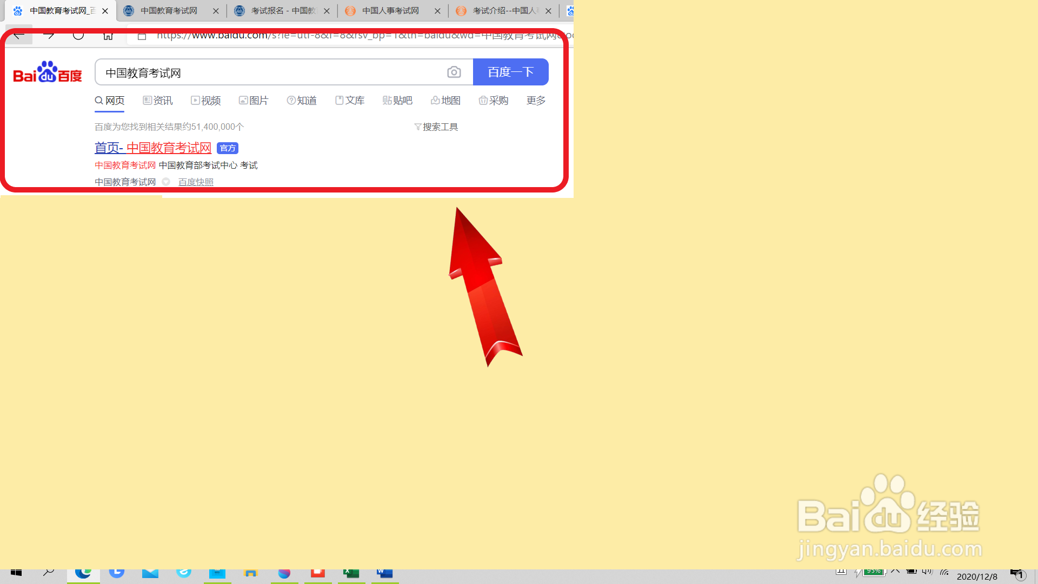Open the volume control speaker icon
The width and height of the screenshot is (1038, 584).
tap(928, 572)
